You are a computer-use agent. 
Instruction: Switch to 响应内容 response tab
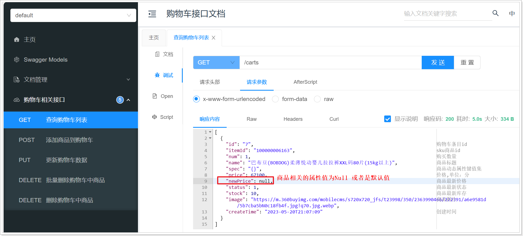[210, 119]
